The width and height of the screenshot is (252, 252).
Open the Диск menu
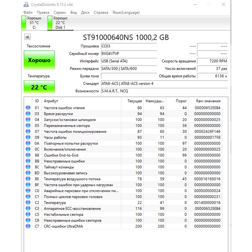click(x=85, y=12)
